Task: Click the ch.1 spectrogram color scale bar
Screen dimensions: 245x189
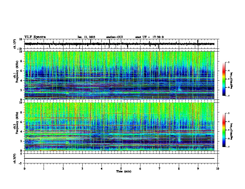Action: (224, 79)
